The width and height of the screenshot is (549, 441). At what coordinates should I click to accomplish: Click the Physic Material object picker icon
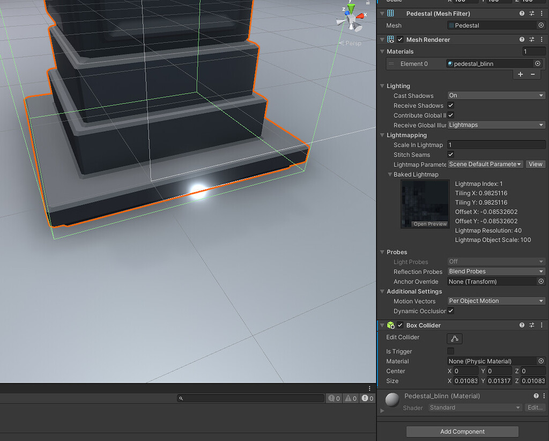click(x=540, y=361)
